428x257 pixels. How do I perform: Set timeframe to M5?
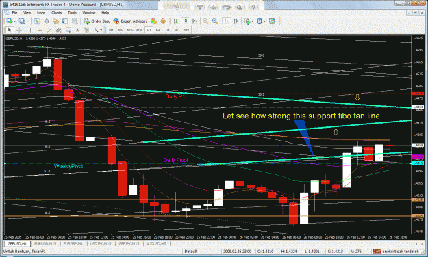[121, 30]
